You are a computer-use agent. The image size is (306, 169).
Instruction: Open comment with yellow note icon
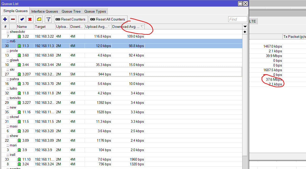click(39, 19)
